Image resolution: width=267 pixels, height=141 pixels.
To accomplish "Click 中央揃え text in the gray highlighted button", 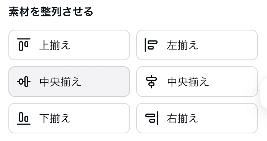I will point(60,82).
